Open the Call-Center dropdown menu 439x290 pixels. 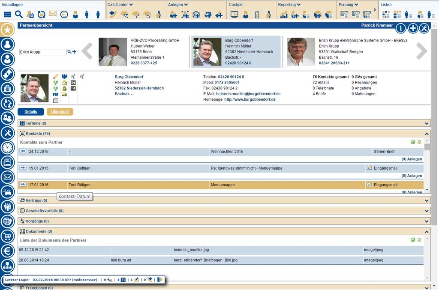coord(120,5)
